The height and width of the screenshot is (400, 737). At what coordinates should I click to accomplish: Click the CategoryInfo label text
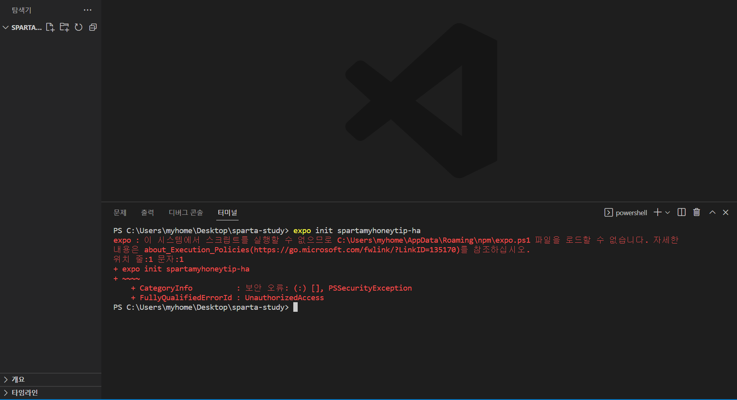click(166, 288)
